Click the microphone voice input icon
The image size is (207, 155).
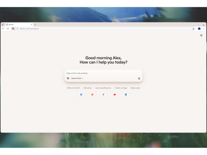[139, 78]
